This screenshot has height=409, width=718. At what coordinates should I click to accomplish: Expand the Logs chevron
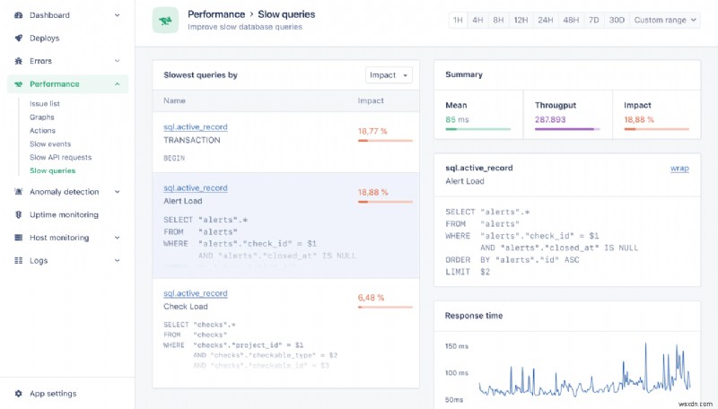(x=118, y=260)
